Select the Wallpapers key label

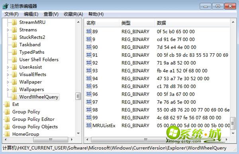coord(31,90)
